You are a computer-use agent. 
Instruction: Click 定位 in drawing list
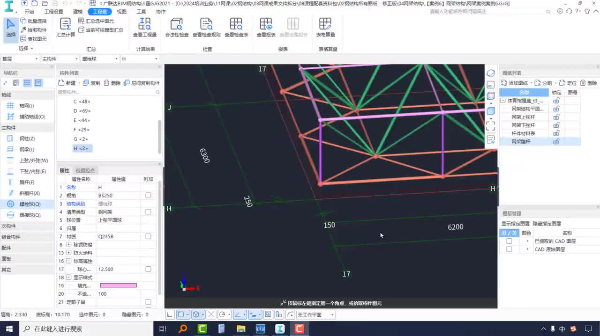[568, 83]
